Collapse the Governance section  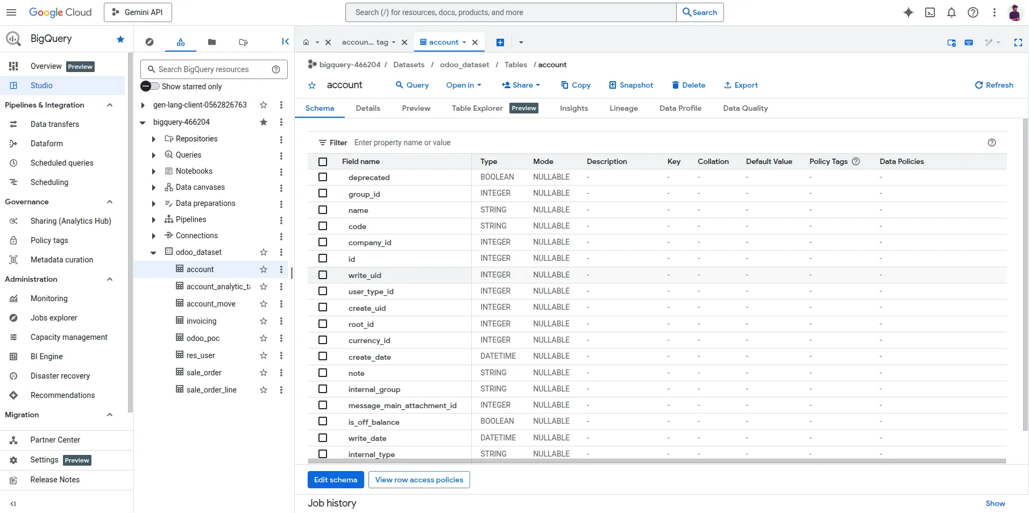(x=110, y=202)
